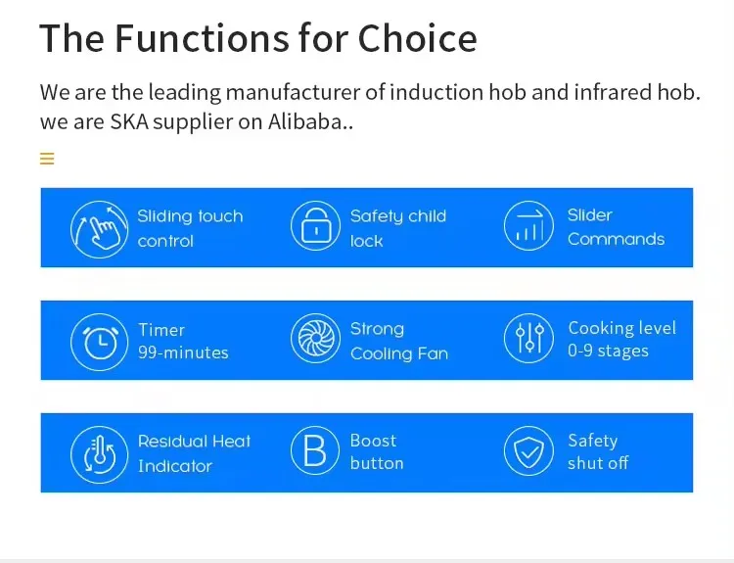Viewport: 734px width, 563px height.
Task: Click the sliding touch control hand icon
Action: [x=100, y=229]
